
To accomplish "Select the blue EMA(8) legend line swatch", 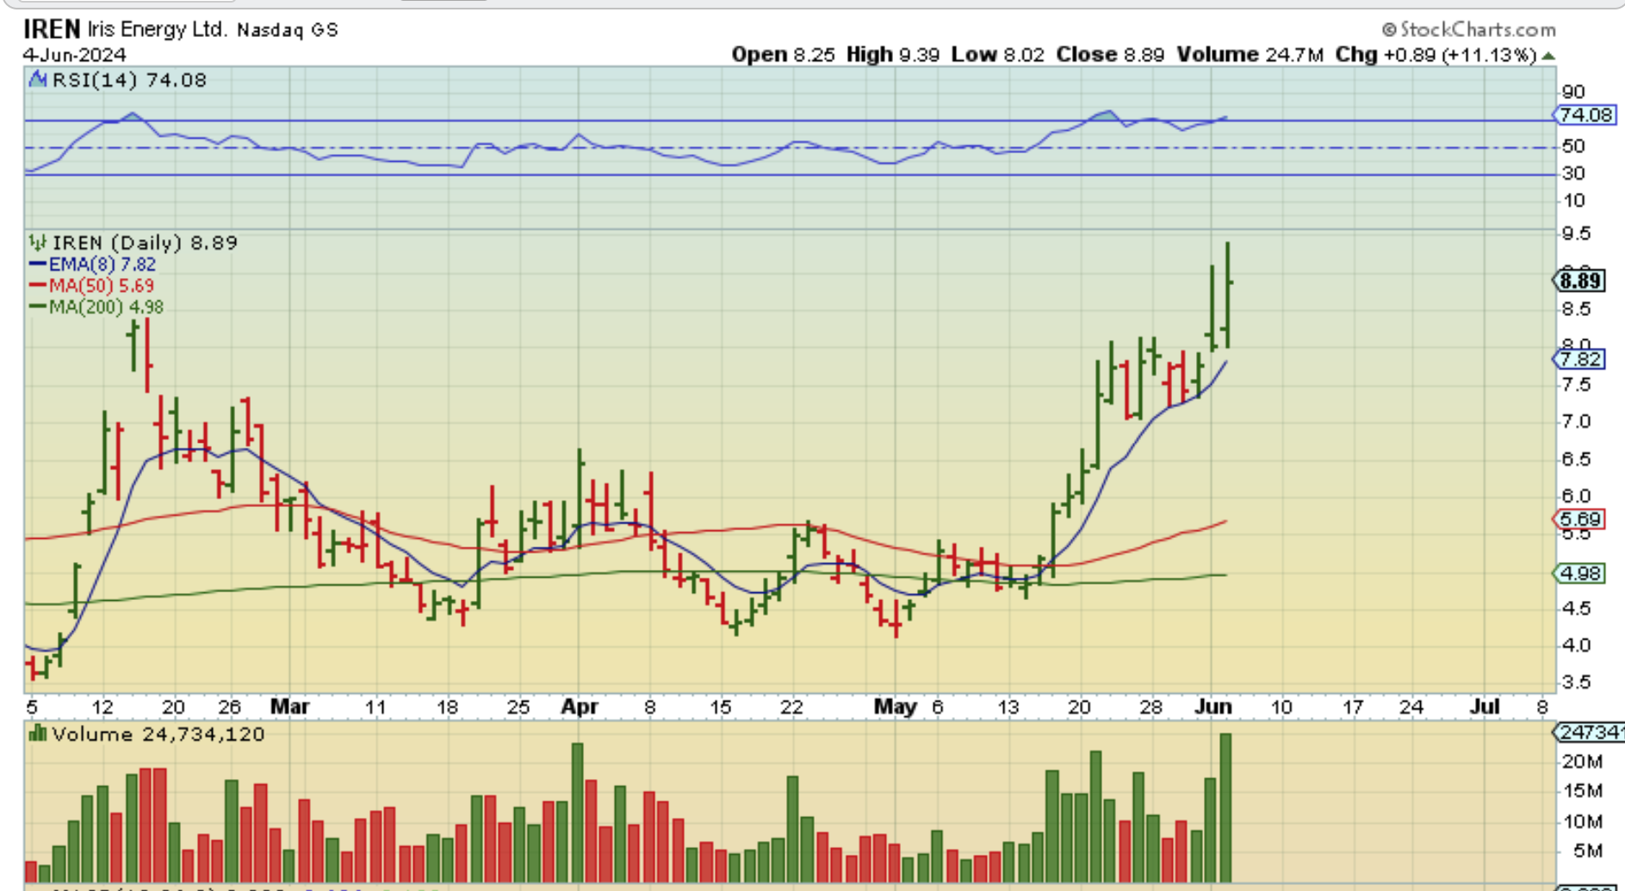I will click(38, 264).
